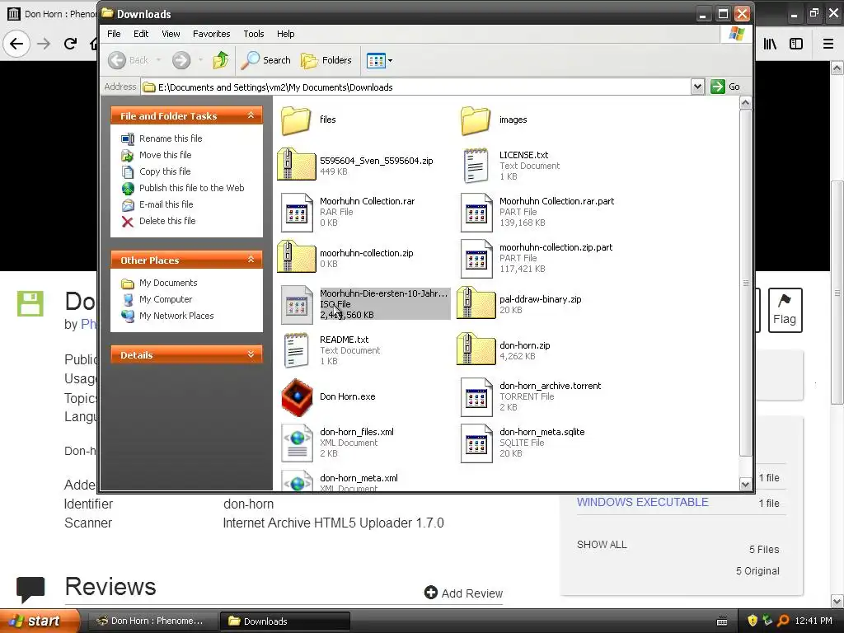844x633 pixels.
Task: Open the Edit menu
Action: pos(141,34)
